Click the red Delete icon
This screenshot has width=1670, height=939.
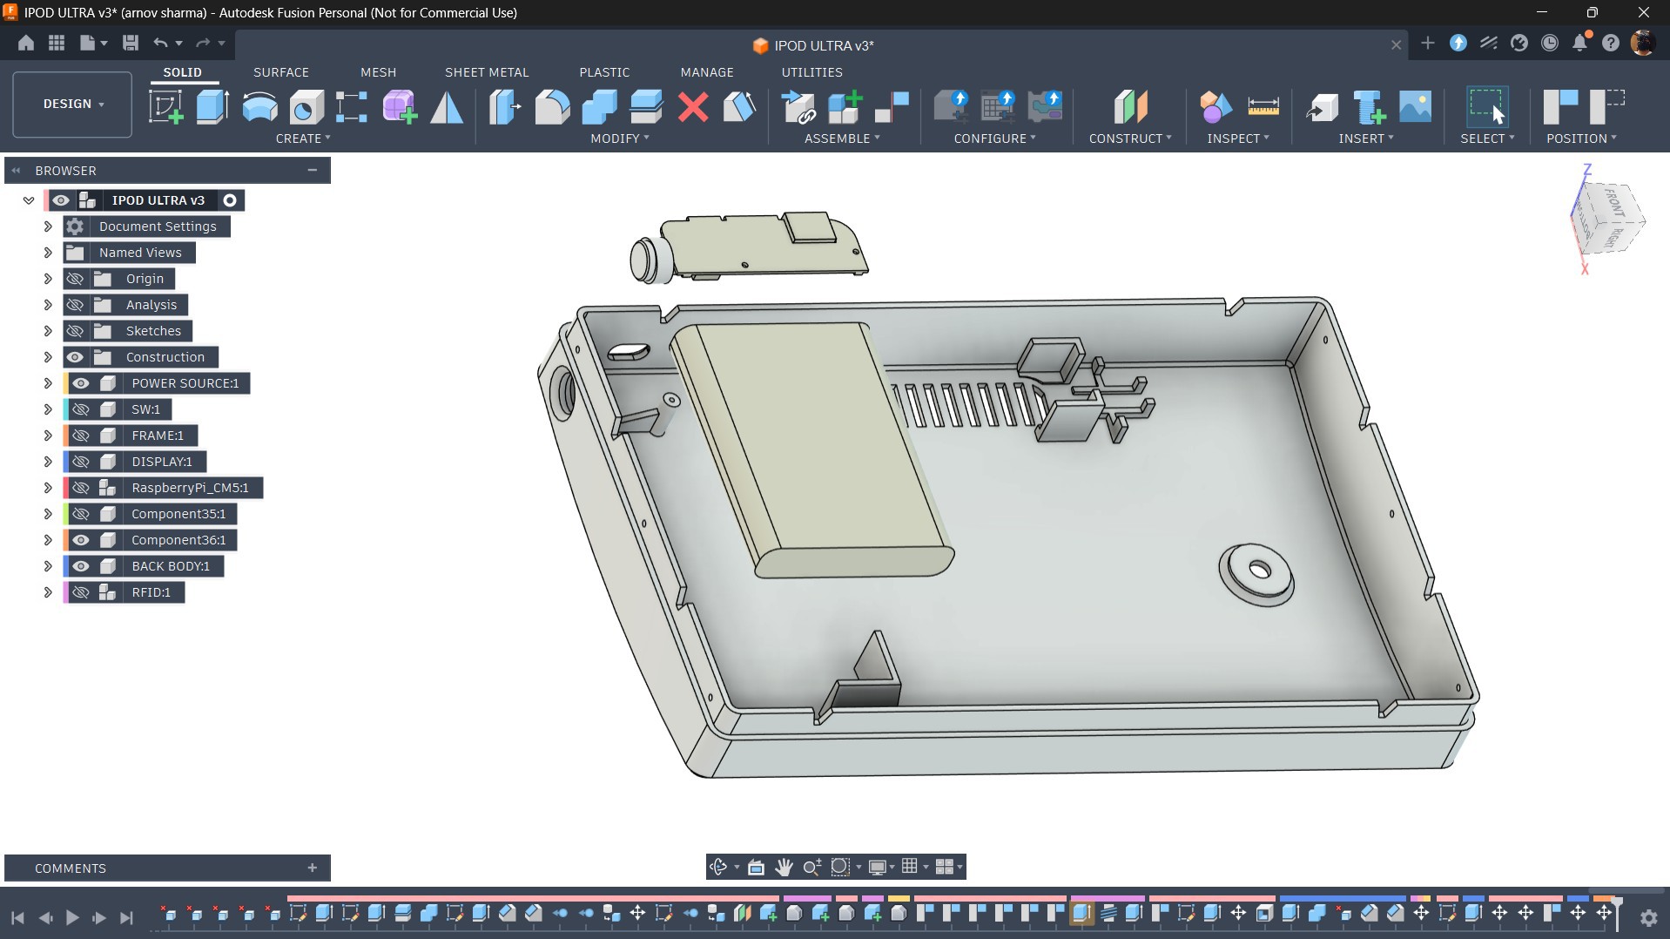tap(693, 107)
